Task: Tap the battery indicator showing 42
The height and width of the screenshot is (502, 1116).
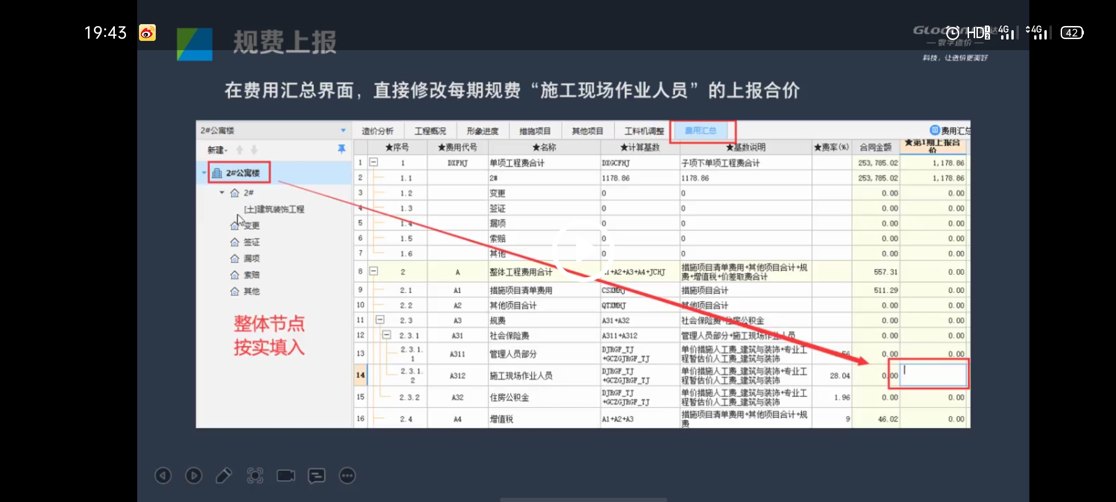Action: coord(1072,33)
